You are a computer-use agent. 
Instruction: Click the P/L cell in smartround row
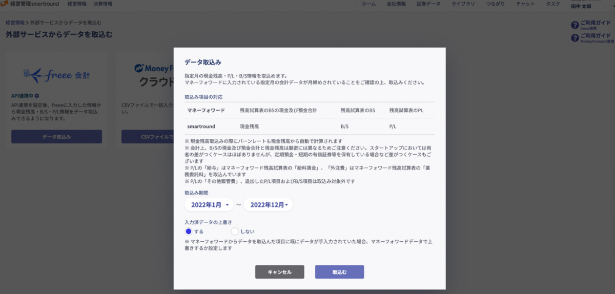click(x=393, y=126)
